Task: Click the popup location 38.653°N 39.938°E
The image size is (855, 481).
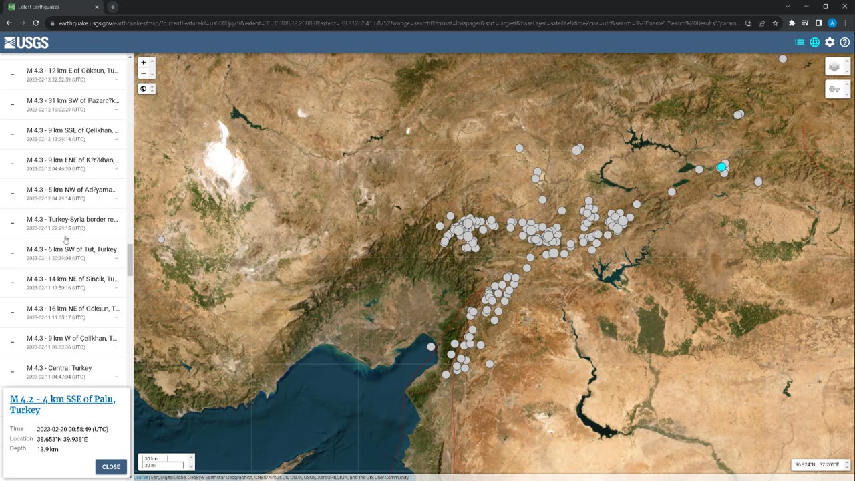Action: point(62,439)
